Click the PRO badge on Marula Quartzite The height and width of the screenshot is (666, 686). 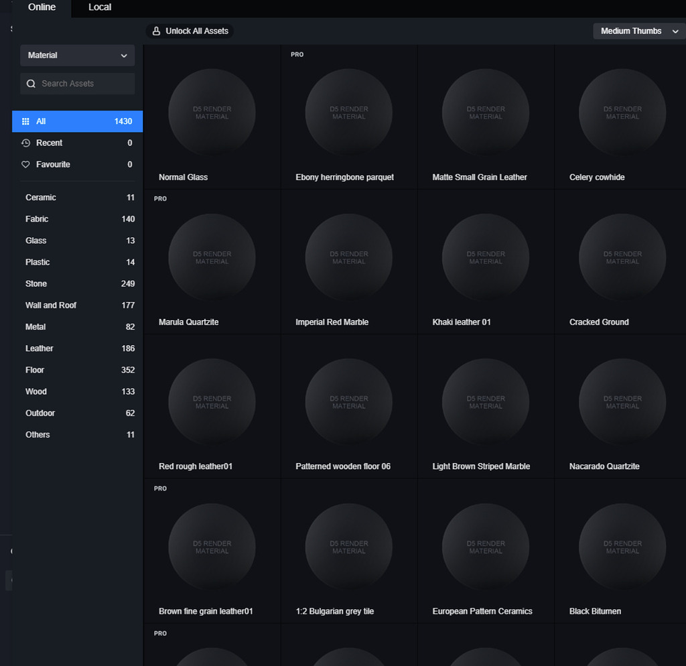[x=160, y=199]
